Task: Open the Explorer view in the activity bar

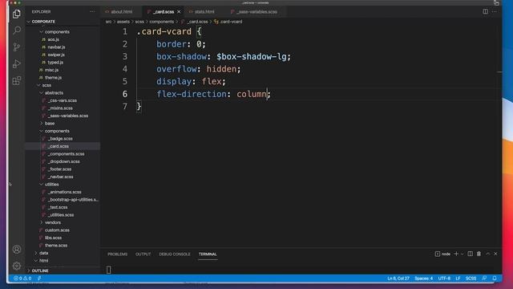Action: pos(17,14)
